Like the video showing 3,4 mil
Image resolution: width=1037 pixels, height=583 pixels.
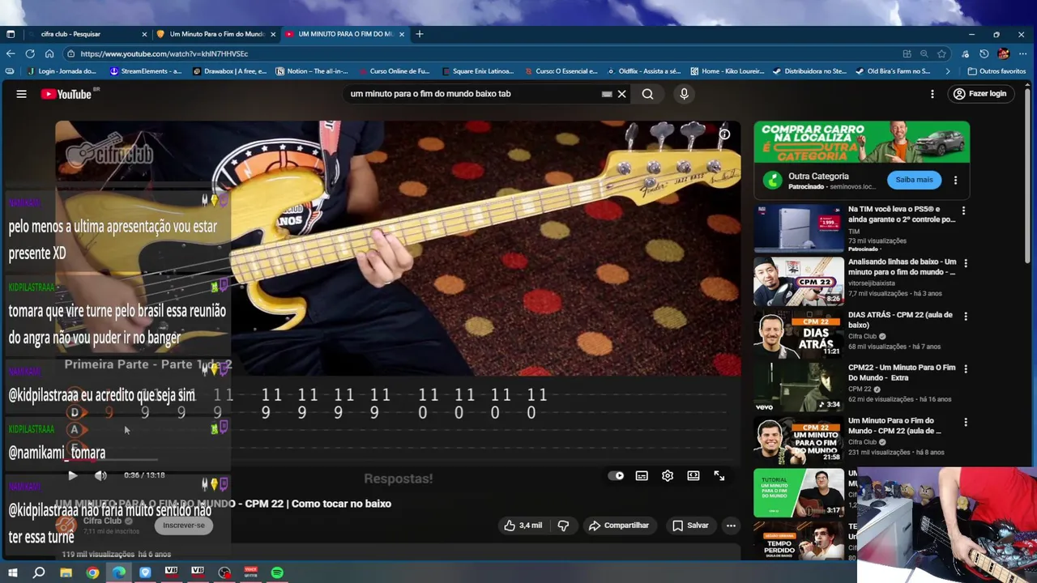[x=523, y=526]
